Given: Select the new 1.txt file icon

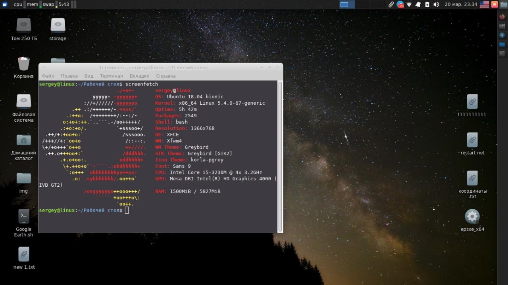Looking at the screenshot, I should coord(24,258).
